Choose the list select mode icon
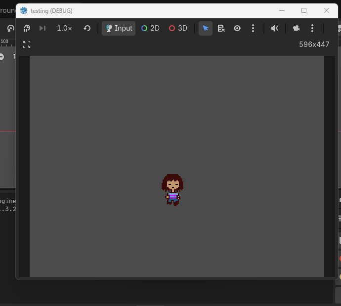The height and width of the screenshot is (306, 341). [x=221, y=28]
